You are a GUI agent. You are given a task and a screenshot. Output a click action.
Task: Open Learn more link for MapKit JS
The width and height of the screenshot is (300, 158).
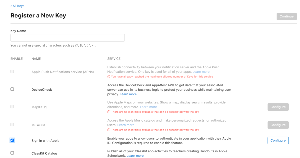tap(148, 107)
